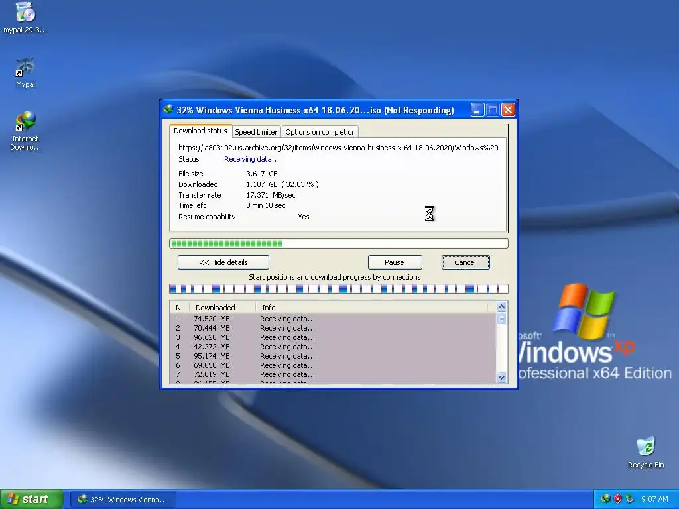Image resolution: width=679 pixels, height=509 pixels.
Task: Click the archive.org download URL text
Action: pyautogui.click(x=338, y=148)
